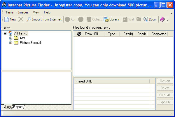Select the Picture Special tree item

pyautogui.click(x=30, y=43)
